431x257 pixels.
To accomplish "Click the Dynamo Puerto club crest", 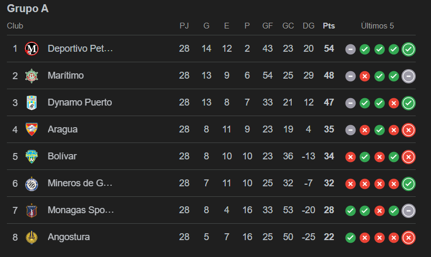I will click(x=32, y=103).
